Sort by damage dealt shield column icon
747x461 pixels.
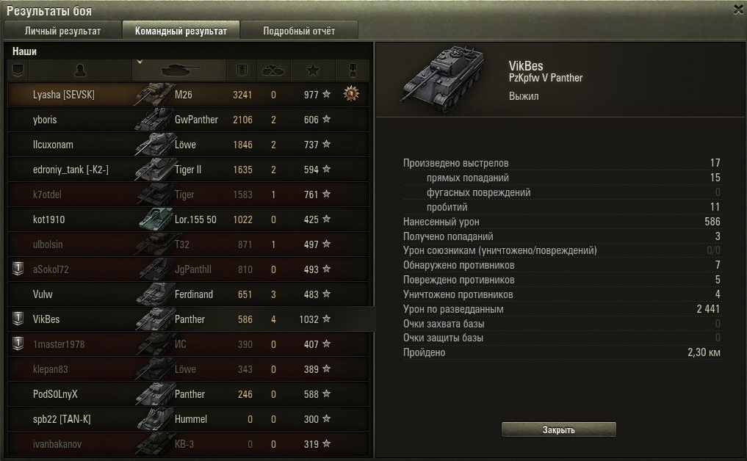click(242, 70)
